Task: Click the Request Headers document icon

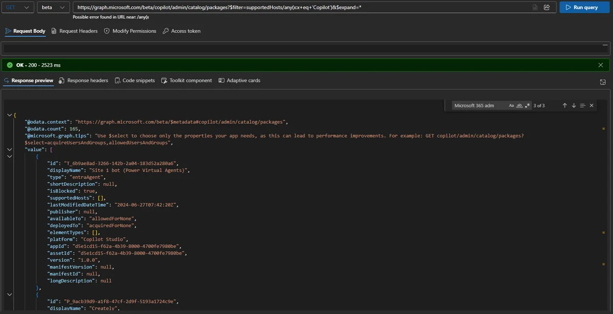Action: [55, 31]
